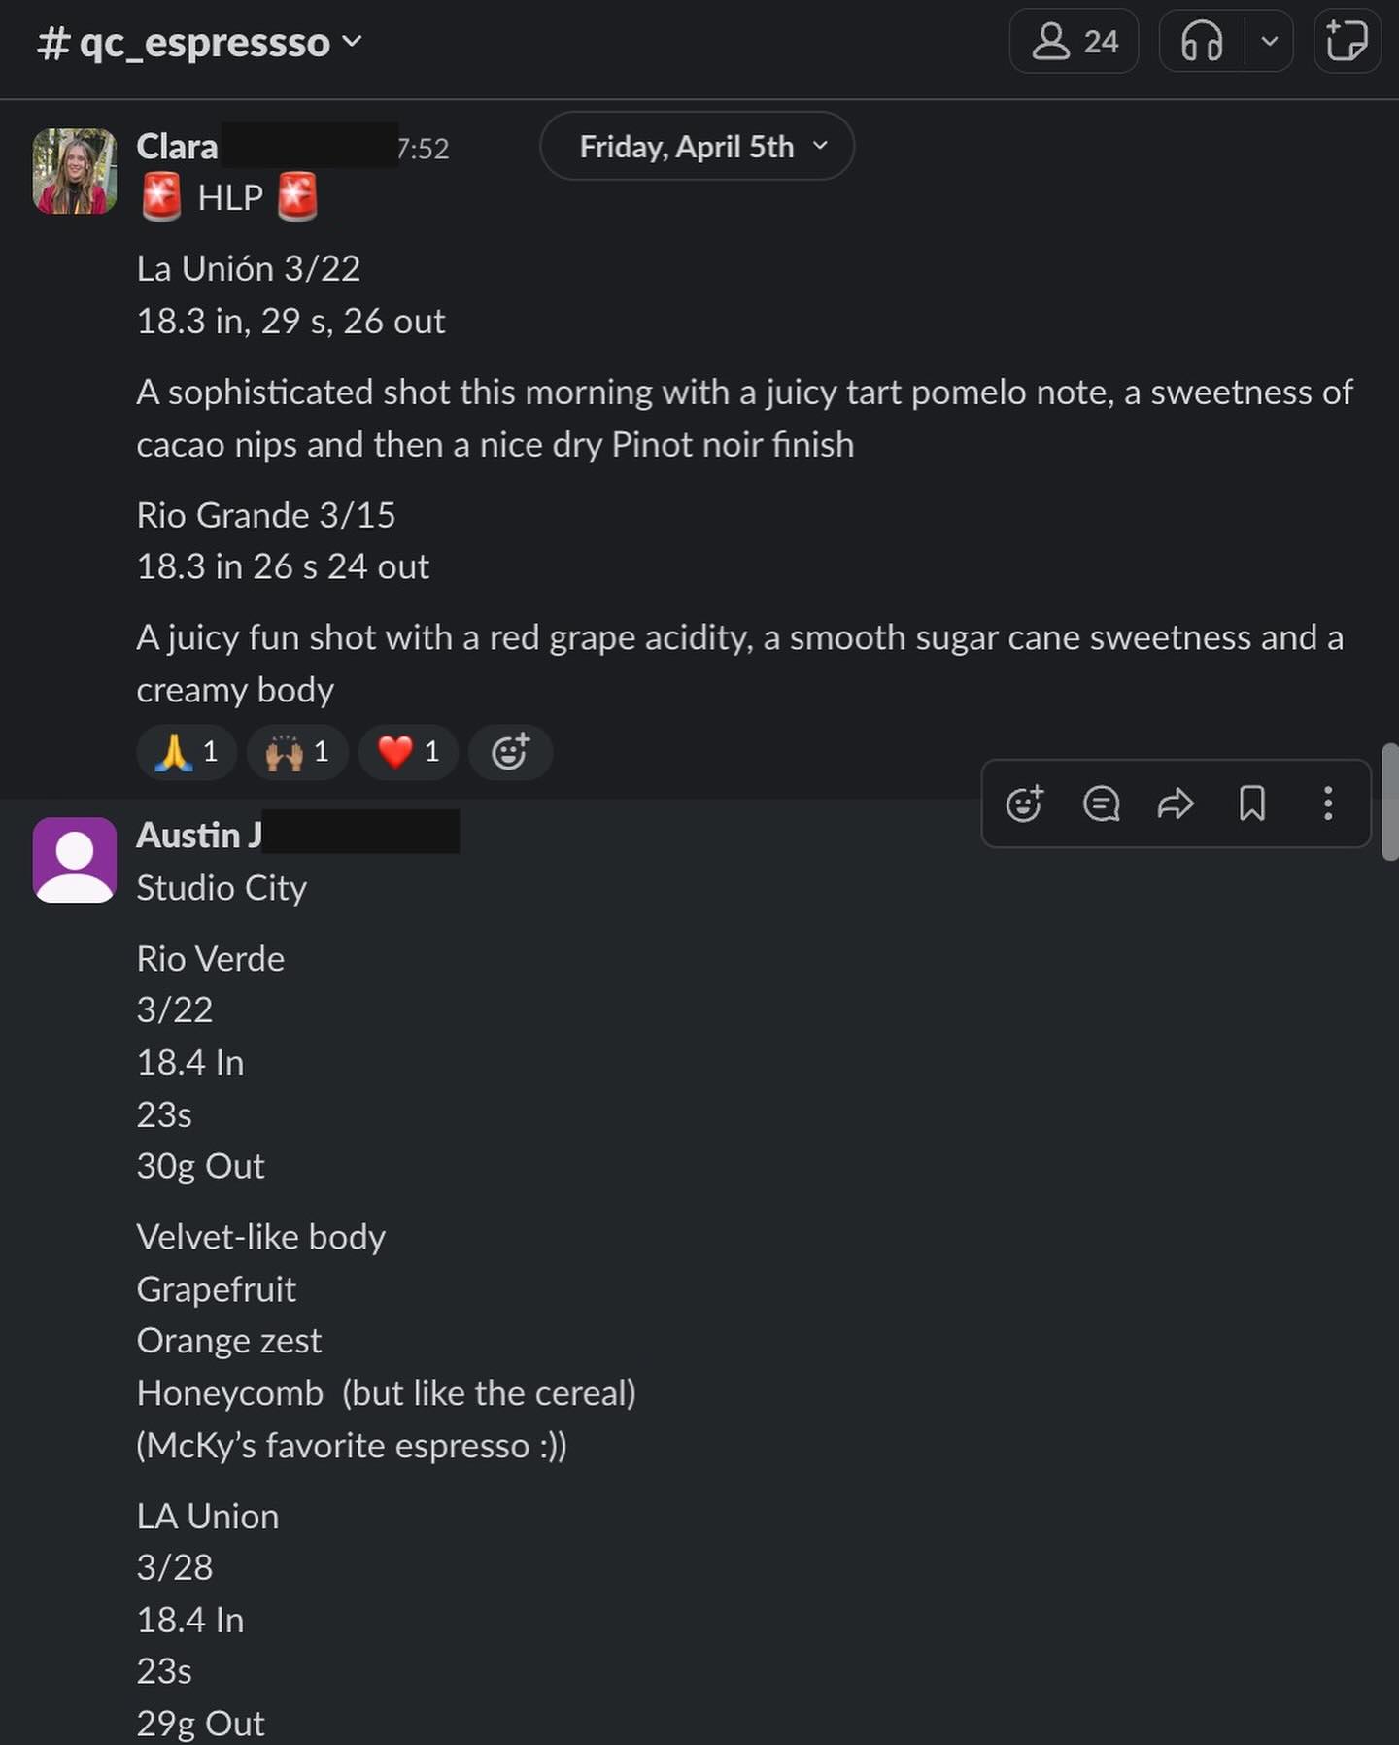Open the qc_espressso channel details dropdown
The image size is (1399, 1745).
(x=200, y=43)
